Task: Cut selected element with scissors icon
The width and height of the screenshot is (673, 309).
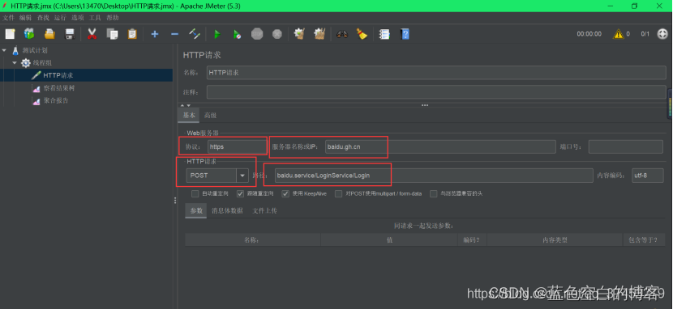Action: tap(92, 34)
